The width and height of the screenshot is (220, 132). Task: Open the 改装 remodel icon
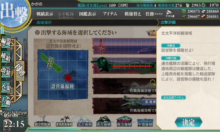pyautogui.click(x=5, y=72)
